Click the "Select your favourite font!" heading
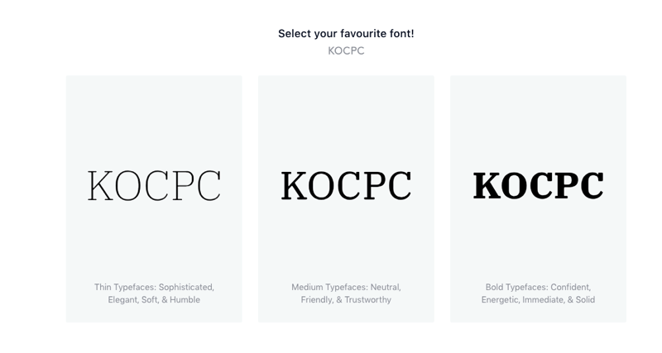Viewport: 662px width, 353px height. point(346,34)
